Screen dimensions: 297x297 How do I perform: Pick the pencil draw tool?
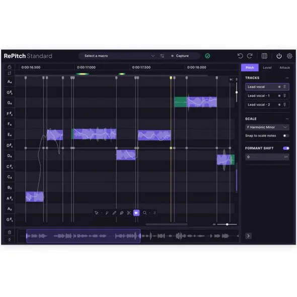[114, 213]
